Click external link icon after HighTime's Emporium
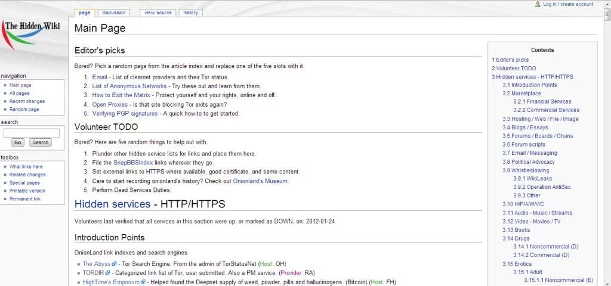 click(143, 282)
